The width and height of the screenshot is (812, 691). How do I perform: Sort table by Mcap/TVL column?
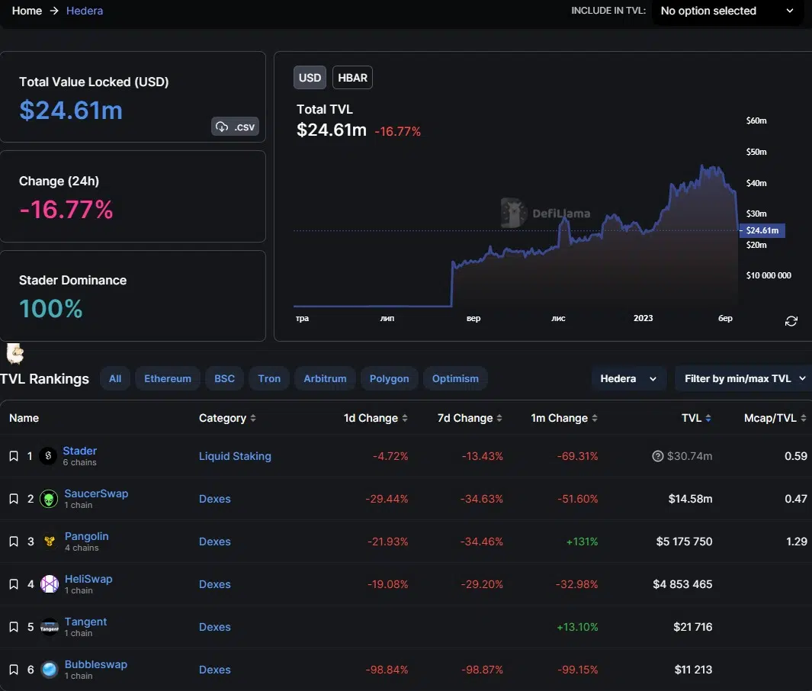[x=775, y=418]
